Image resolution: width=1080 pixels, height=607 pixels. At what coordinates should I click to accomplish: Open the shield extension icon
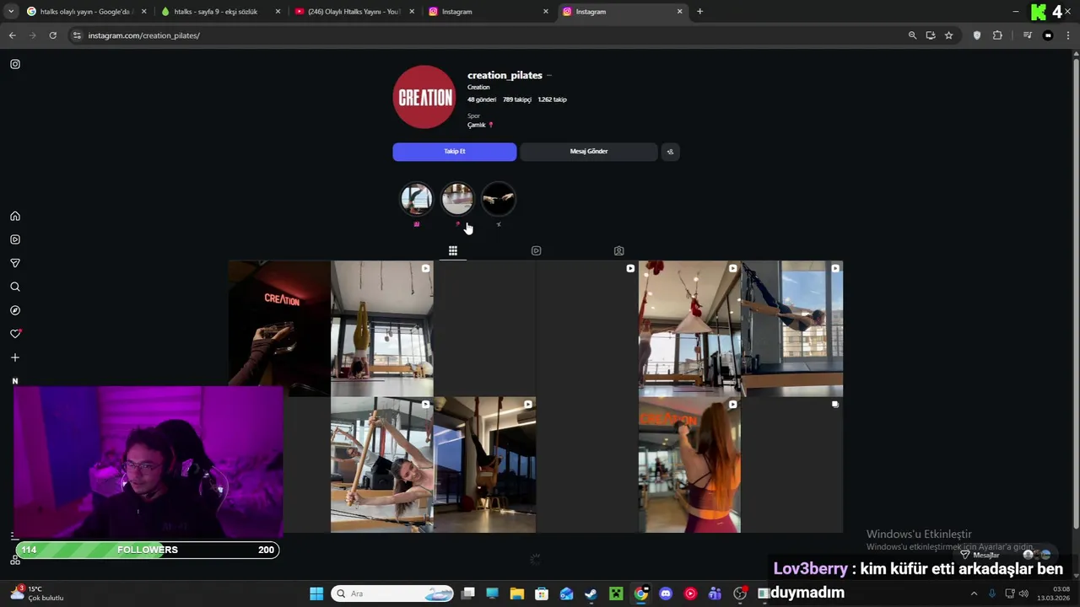977,35
